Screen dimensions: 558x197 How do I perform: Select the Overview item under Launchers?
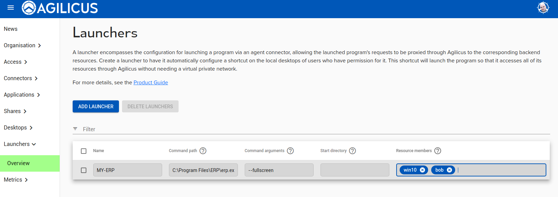pyautogui.click(x=19, y=163)
